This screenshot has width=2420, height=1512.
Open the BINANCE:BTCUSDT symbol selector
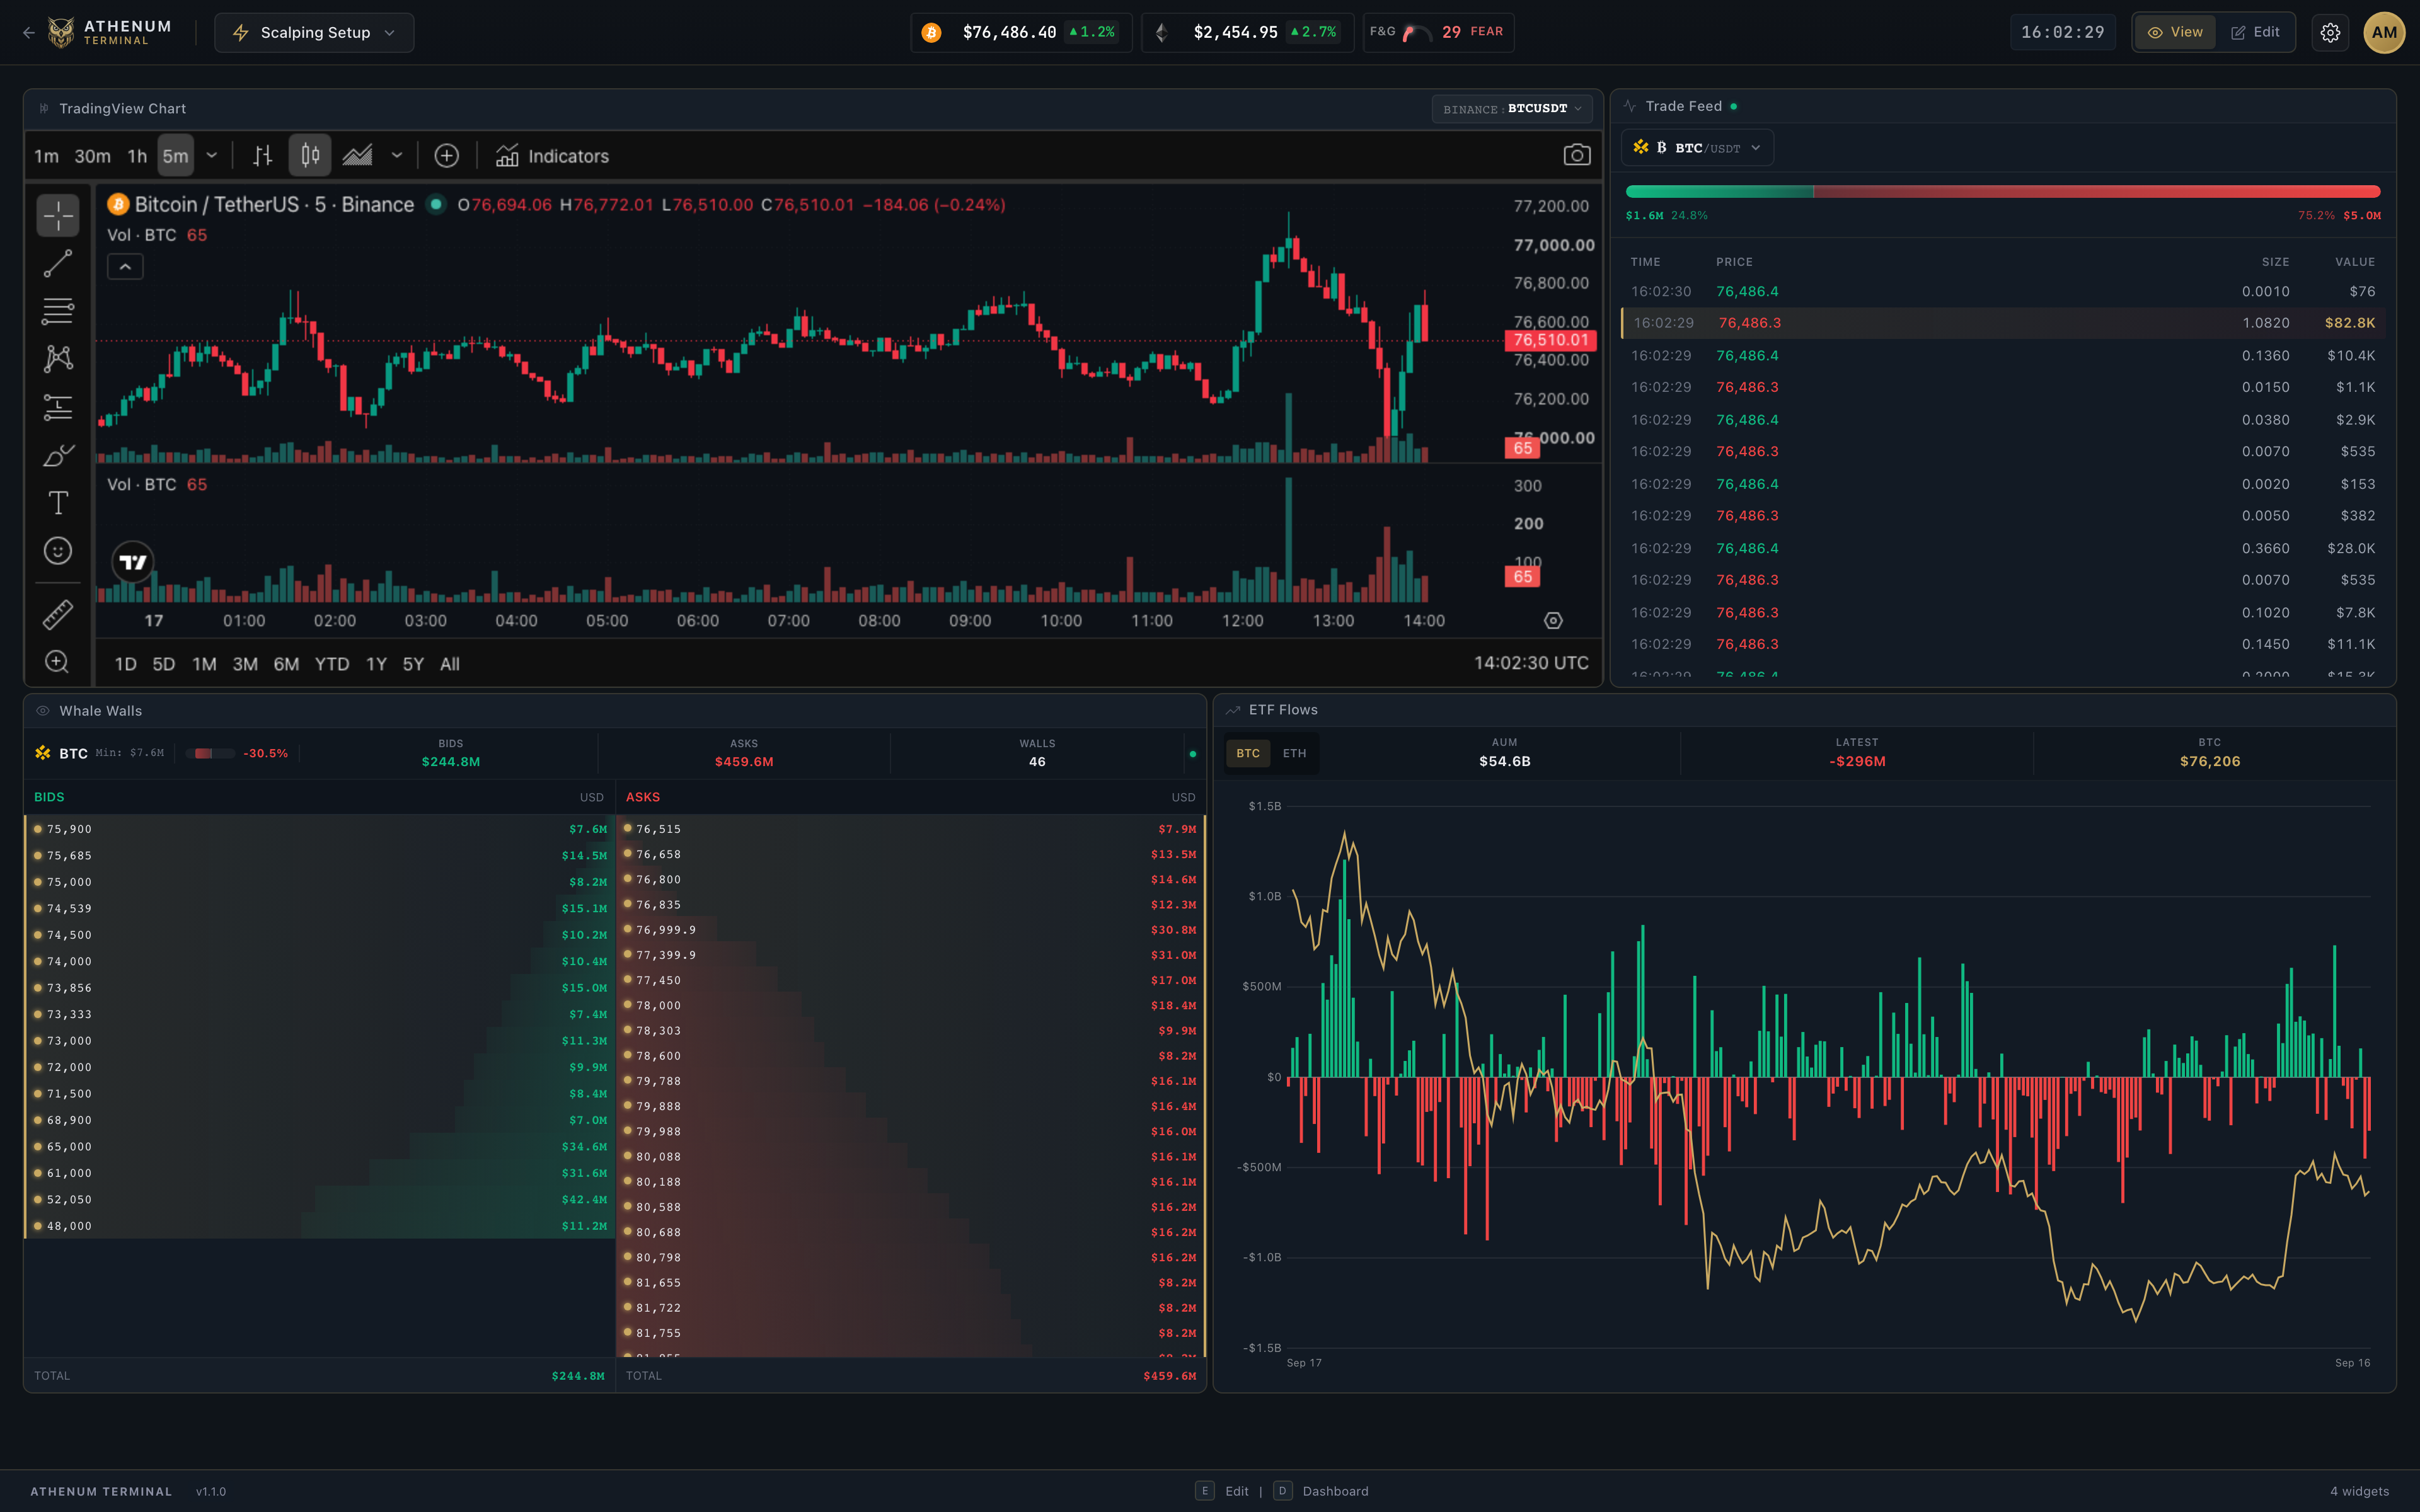coord(1512,108)
